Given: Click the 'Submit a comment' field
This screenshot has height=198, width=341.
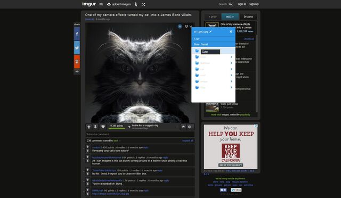Looking at the screenshot, I should pyautogui.click(x=140, y=134).
